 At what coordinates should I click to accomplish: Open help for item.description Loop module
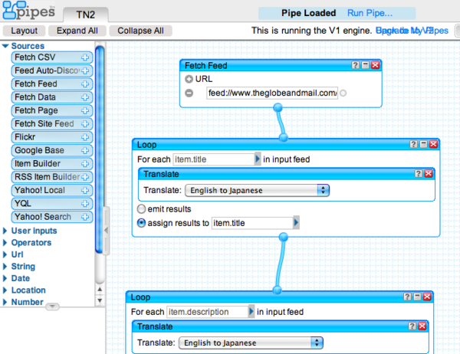click(x=407, y=297)
